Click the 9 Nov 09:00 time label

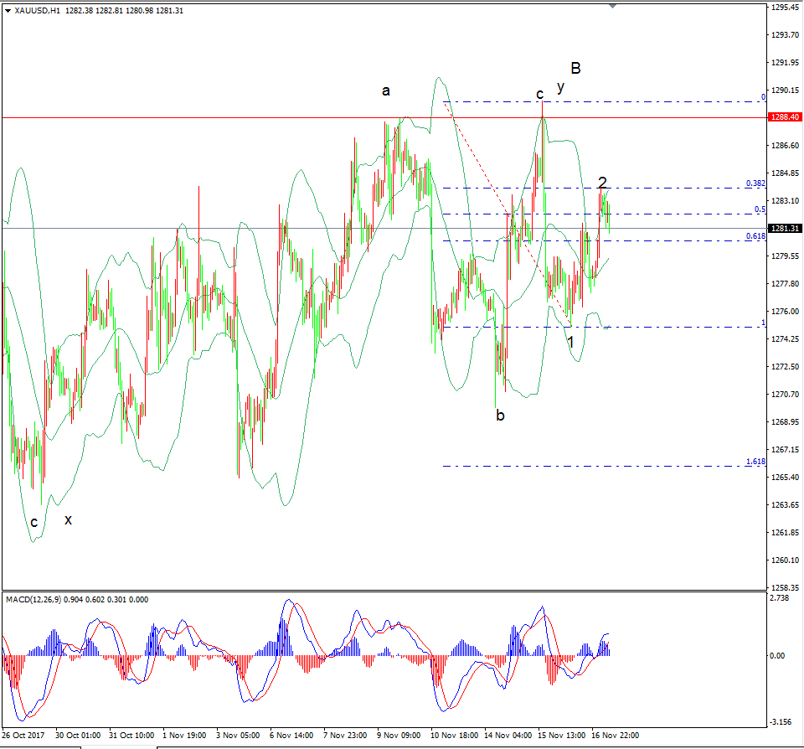click(x=399, y=735)
